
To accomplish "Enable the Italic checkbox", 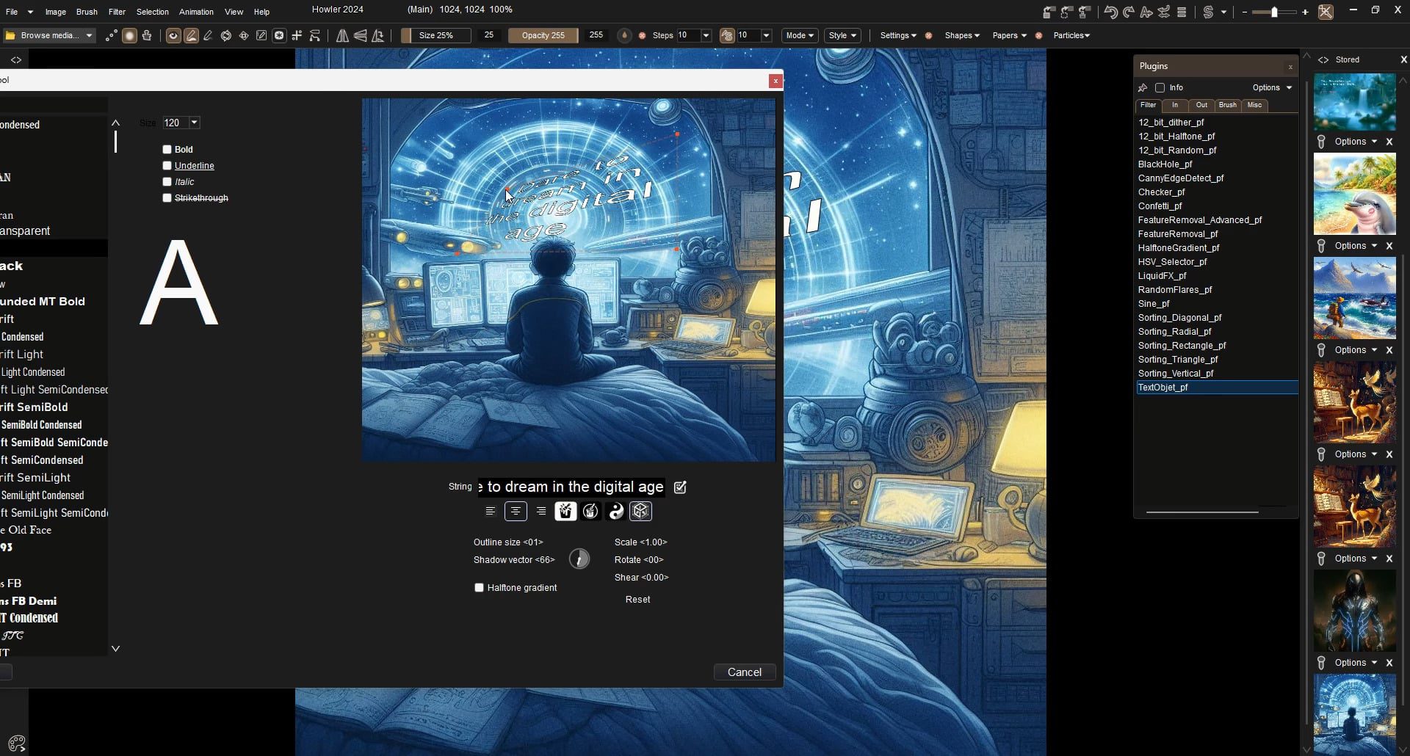I will coord(167,182).
